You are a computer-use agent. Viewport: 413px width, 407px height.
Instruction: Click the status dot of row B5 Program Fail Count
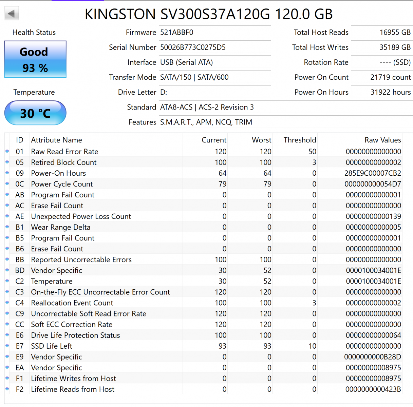click(7, 238)
